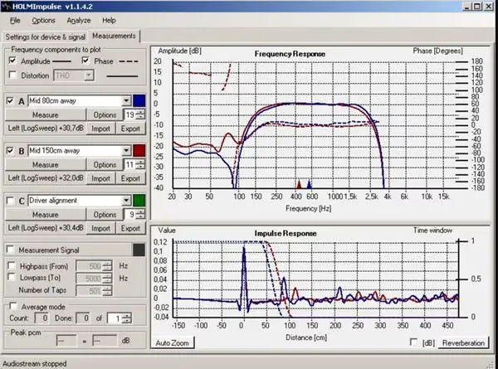Click the Lowpass 5000 Hz field

[90, 279]
